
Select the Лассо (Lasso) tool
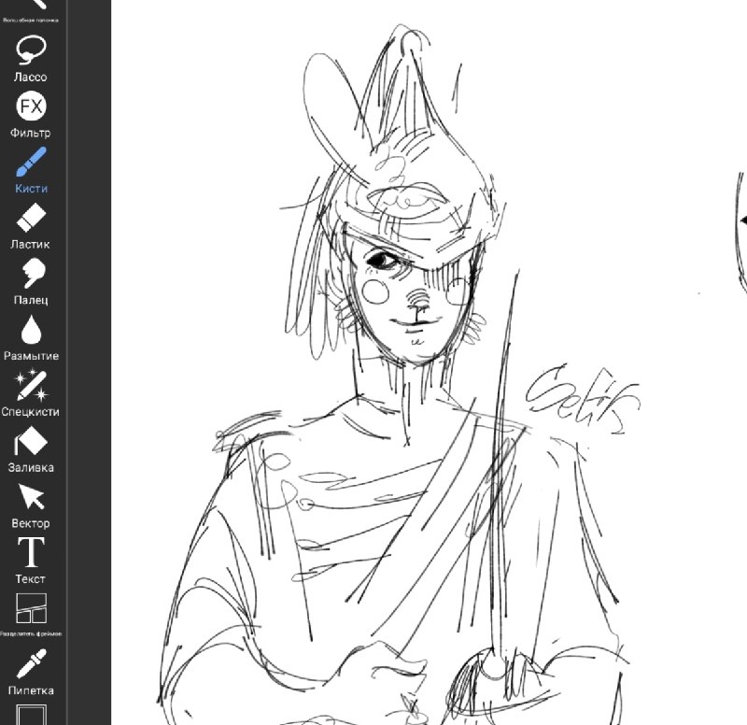point(31,59)
